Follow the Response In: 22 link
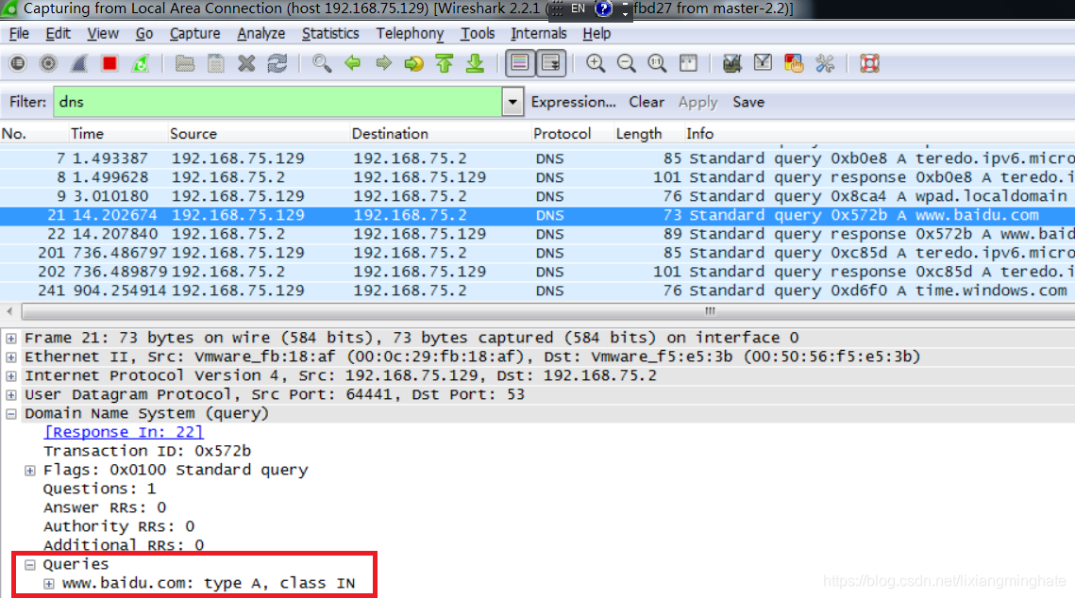The width and height of the screenshot is (1075, 598). coord(124,432)
